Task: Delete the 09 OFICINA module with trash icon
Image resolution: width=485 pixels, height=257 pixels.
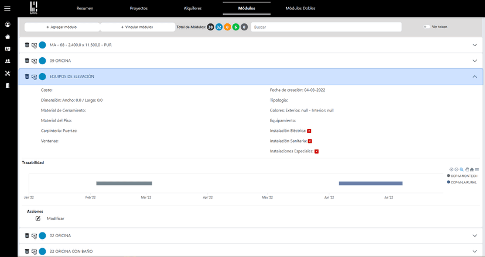Action: coord(27,61)
